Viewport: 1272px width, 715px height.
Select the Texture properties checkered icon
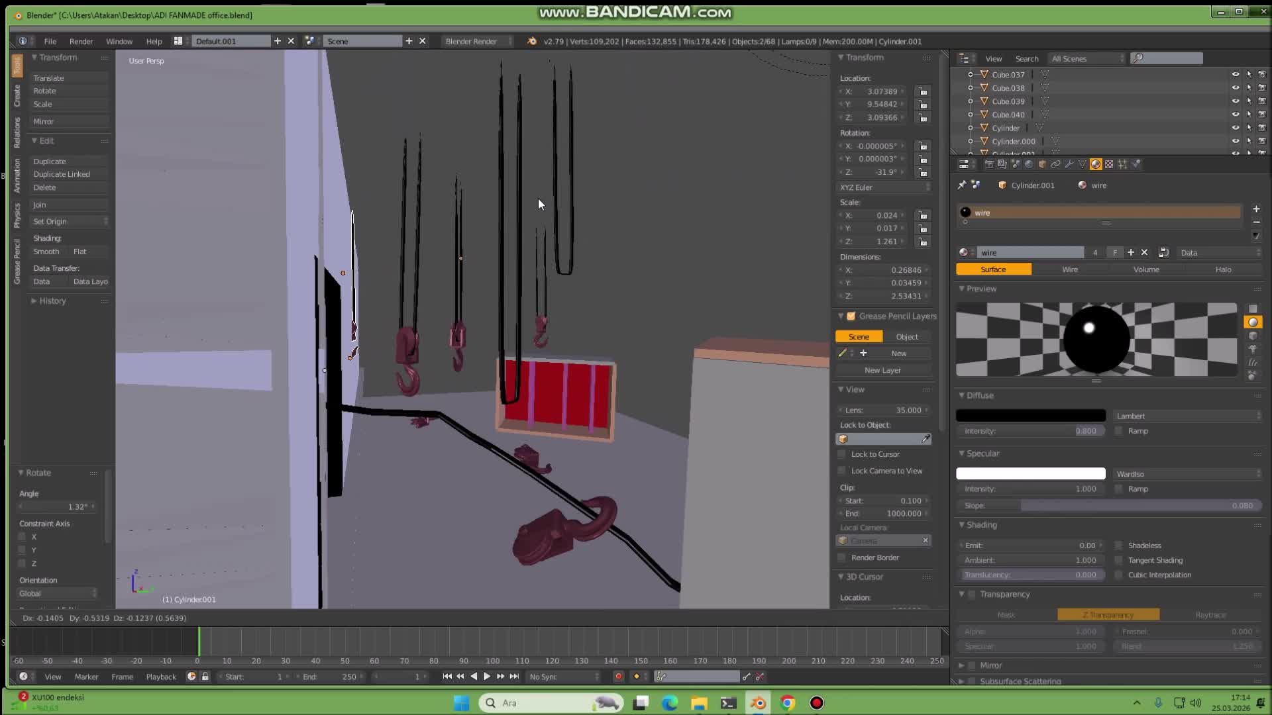click(1109, 164)
